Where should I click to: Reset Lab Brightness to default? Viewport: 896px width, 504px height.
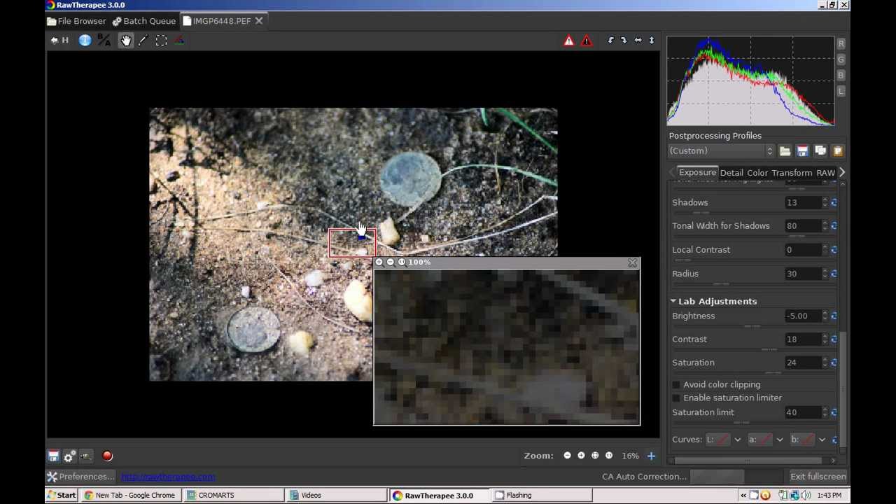[x=834, y=316]
